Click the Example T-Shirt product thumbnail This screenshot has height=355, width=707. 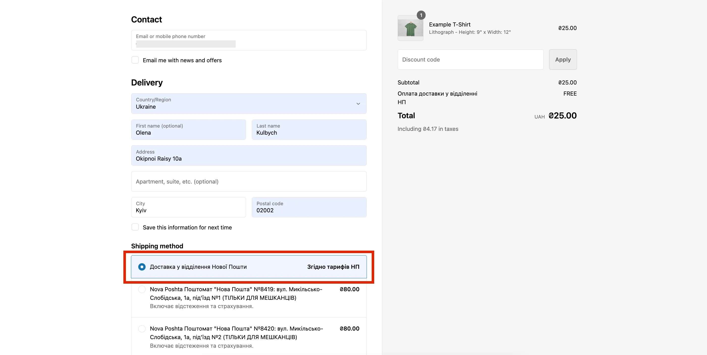(x=410, y=28)
